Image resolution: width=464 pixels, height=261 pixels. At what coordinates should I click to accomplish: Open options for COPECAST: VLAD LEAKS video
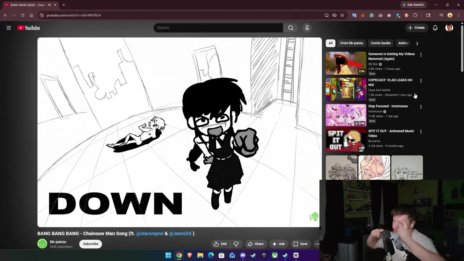click(x=421, y=81)
